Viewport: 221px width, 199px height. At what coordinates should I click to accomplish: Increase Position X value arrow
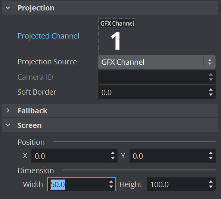click(113, 153)
